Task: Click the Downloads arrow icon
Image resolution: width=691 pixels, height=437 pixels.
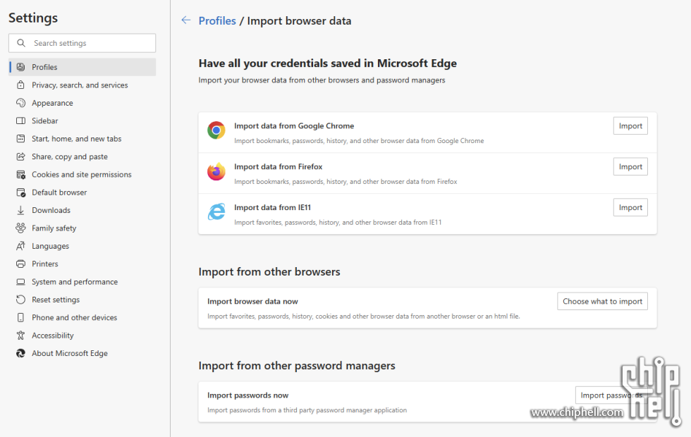Action: click(20, 210)
